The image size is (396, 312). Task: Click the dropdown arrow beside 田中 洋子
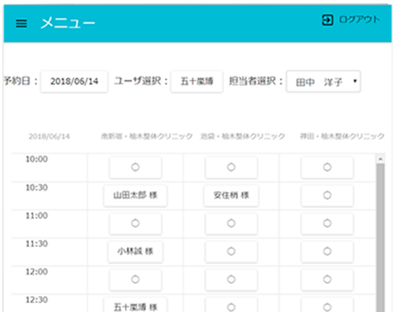tap(354, 82)
